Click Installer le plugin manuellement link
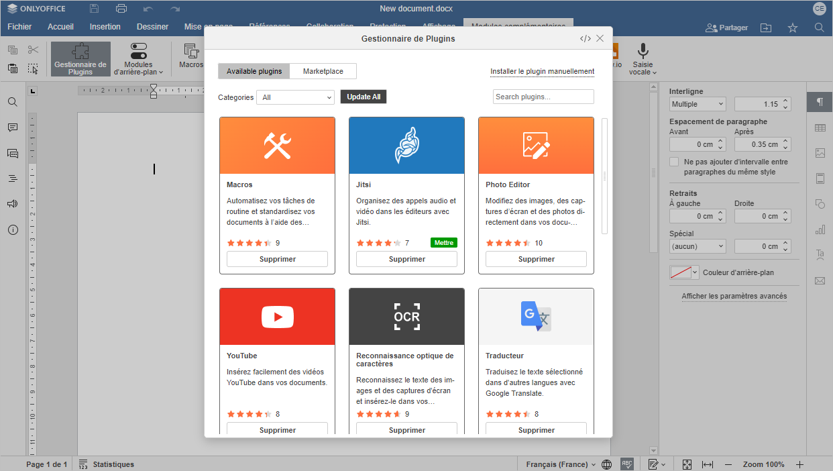Screen dimensions: 833x471 (542, 71)
